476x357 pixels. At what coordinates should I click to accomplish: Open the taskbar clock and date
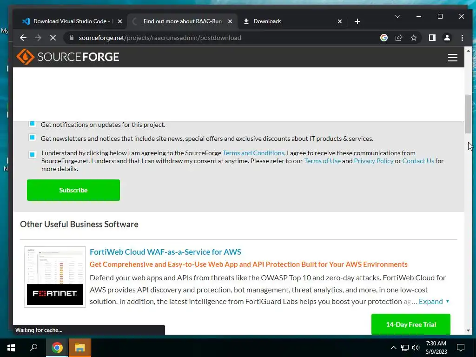[436, 348]
